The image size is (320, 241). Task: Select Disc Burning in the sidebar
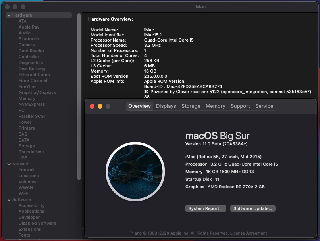[x=32, y=69]
